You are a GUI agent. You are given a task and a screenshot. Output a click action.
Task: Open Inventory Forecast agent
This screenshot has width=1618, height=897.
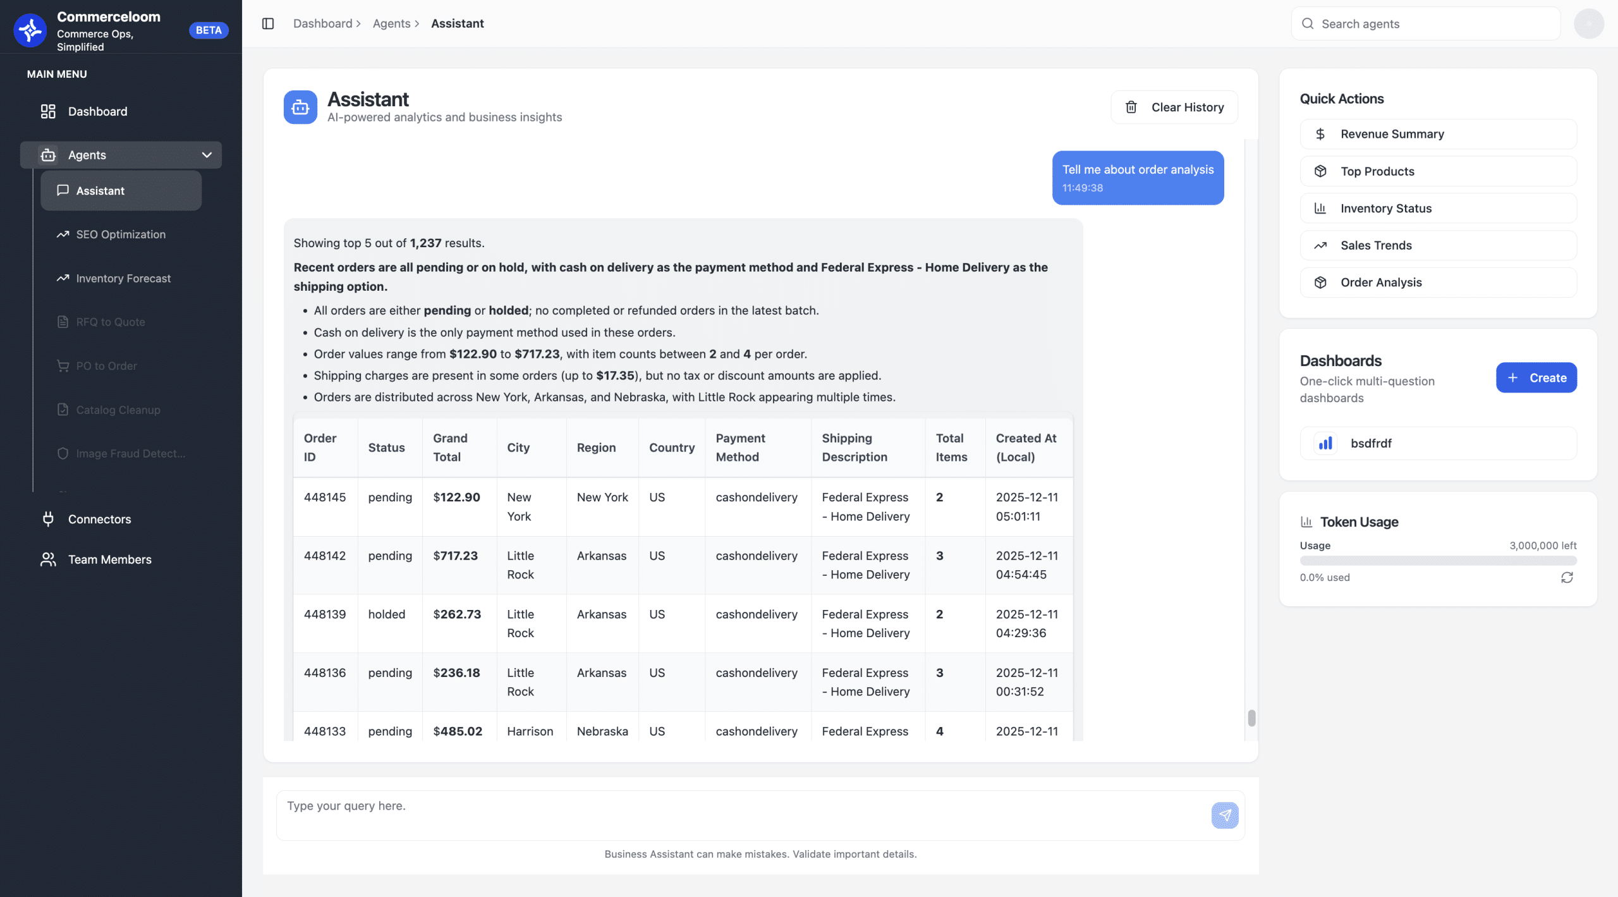click(x=123, y=278)
